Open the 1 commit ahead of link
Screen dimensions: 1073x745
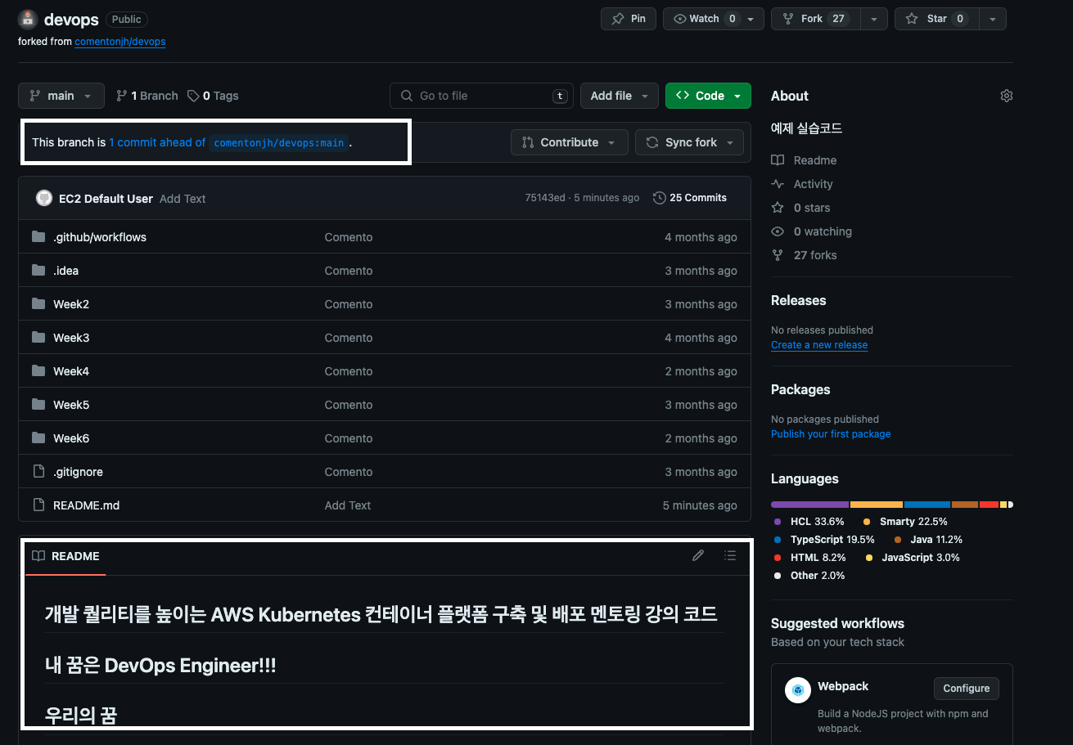(157, 142)
